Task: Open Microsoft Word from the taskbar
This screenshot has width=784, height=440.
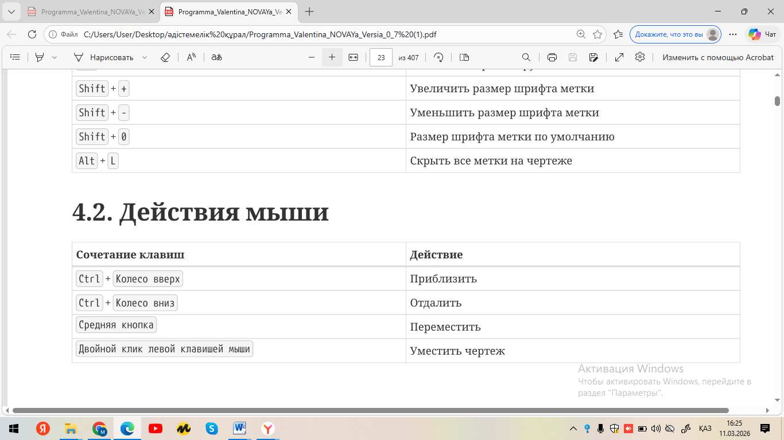Action: 239,429
